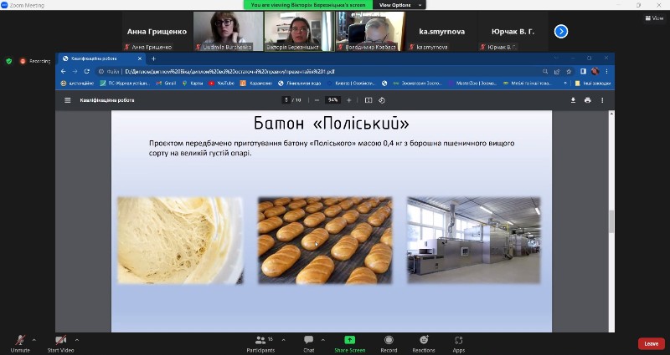This screenshot has height=355, width=670.
Task: Click the dough photo on the slide
Action: pos(180,240)
